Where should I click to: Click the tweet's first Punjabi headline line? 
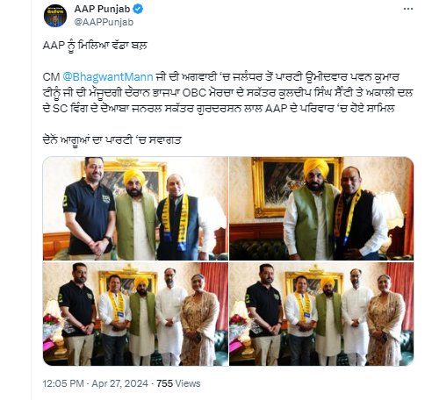point(95,46)
